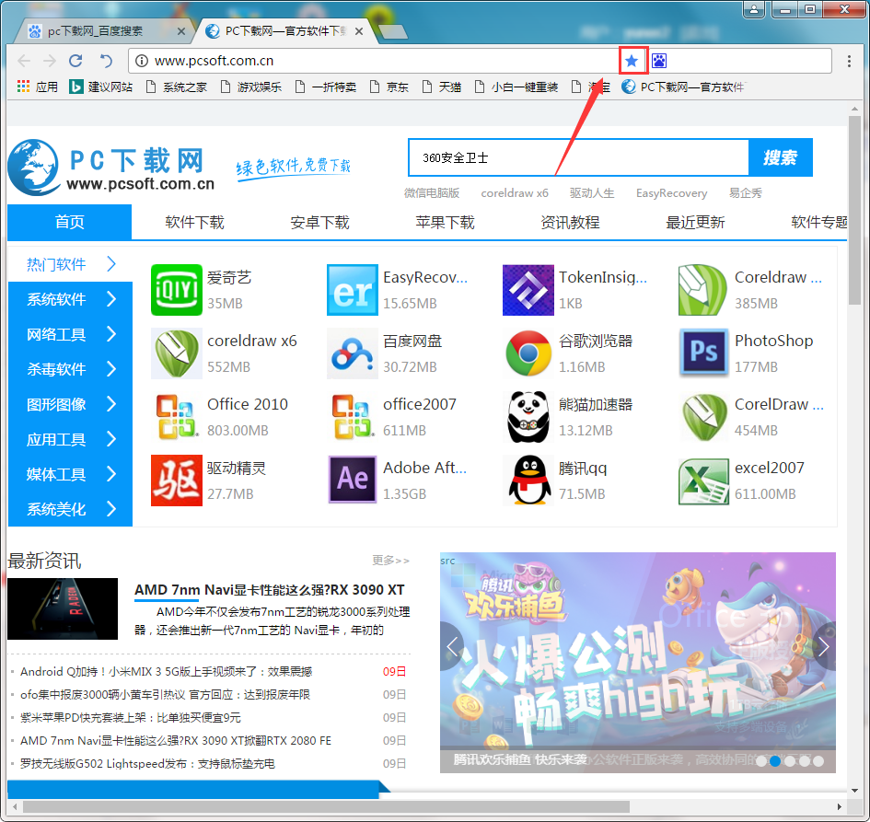
Task: Open the office2007 icon
Action: tap(353, 417)
